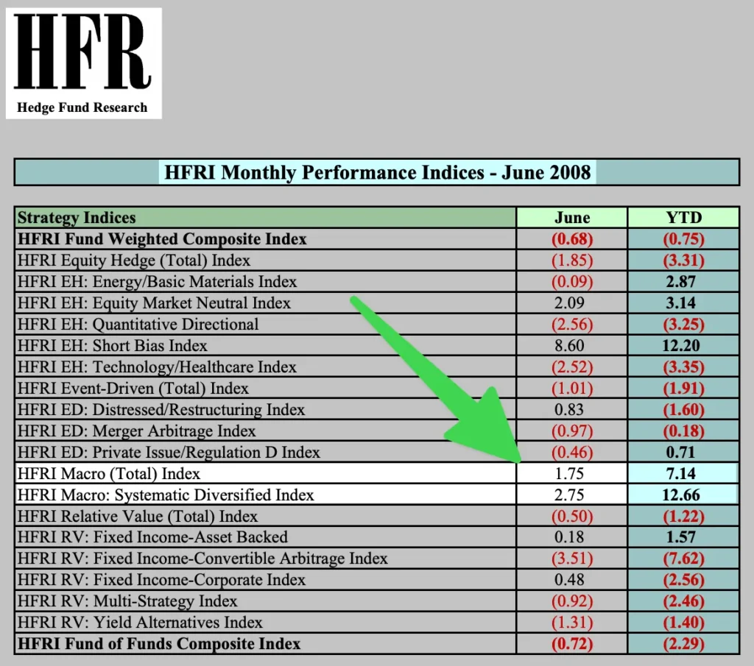754x666 pixels.
Task: Select YTD value (1.60) for Distressed/Restructuring
Action: click(684, 409)
